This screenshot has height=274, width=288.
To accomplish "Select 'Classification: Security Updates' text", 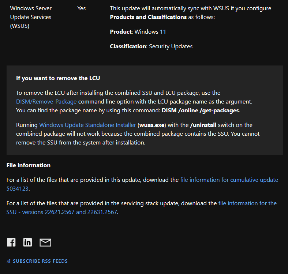I will [x=151, y=46].
